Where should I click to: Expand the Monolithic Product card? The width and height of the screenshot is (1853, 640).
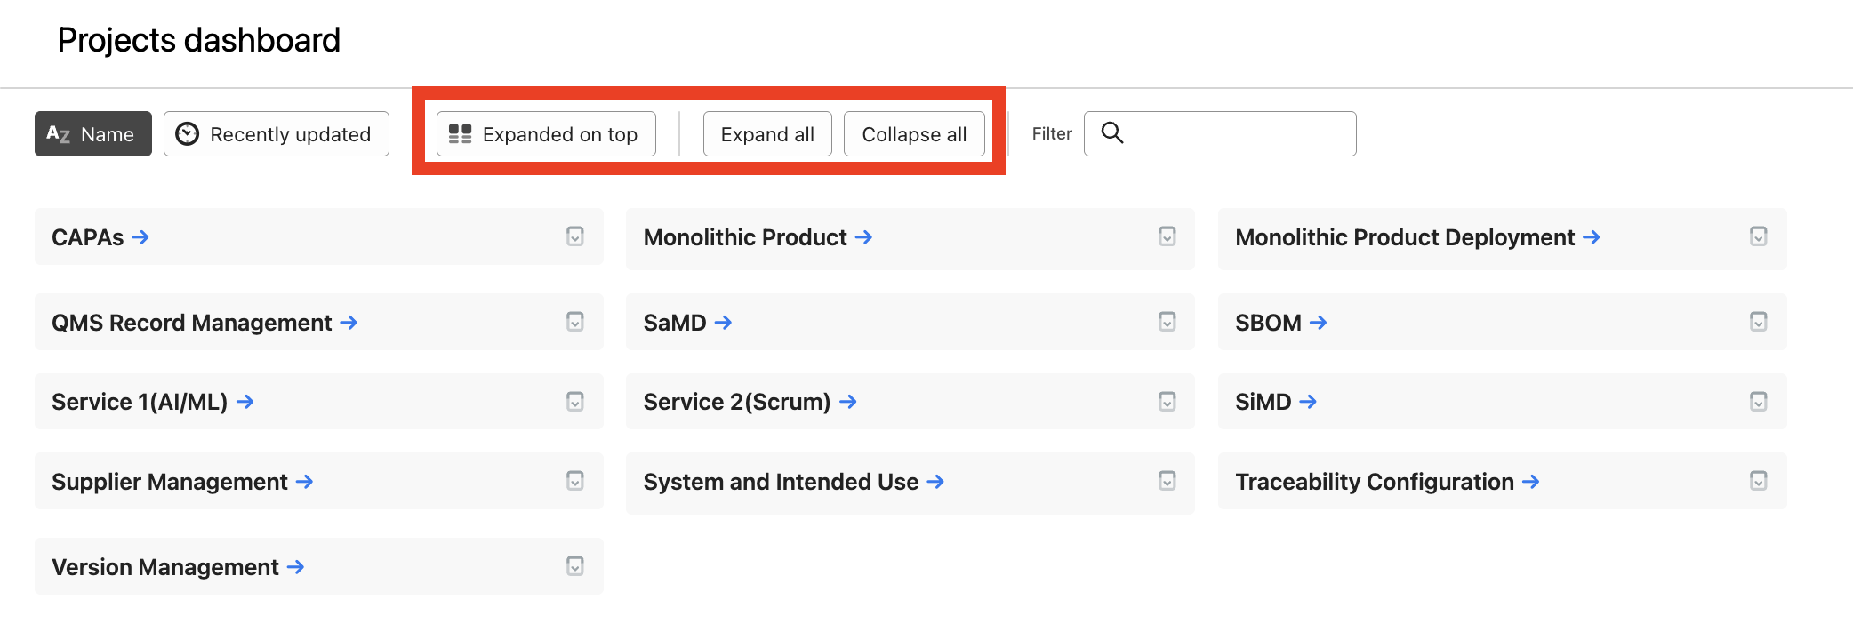coord(1167,236)
